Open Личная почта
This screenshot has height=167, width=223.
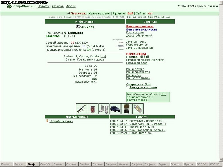pos(136,41)
